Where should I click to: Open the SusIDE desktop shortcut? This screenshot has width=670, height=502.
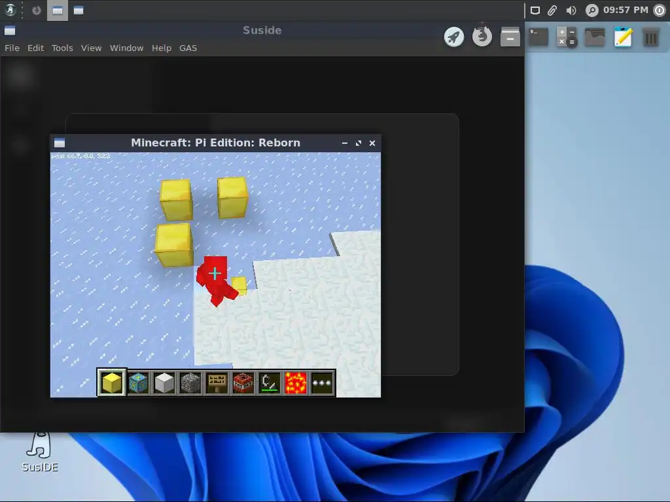coord(40,452)
